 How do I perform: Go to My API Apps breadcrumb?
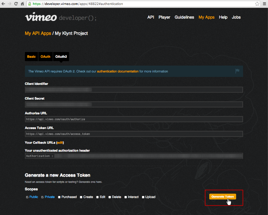[38, 33]
